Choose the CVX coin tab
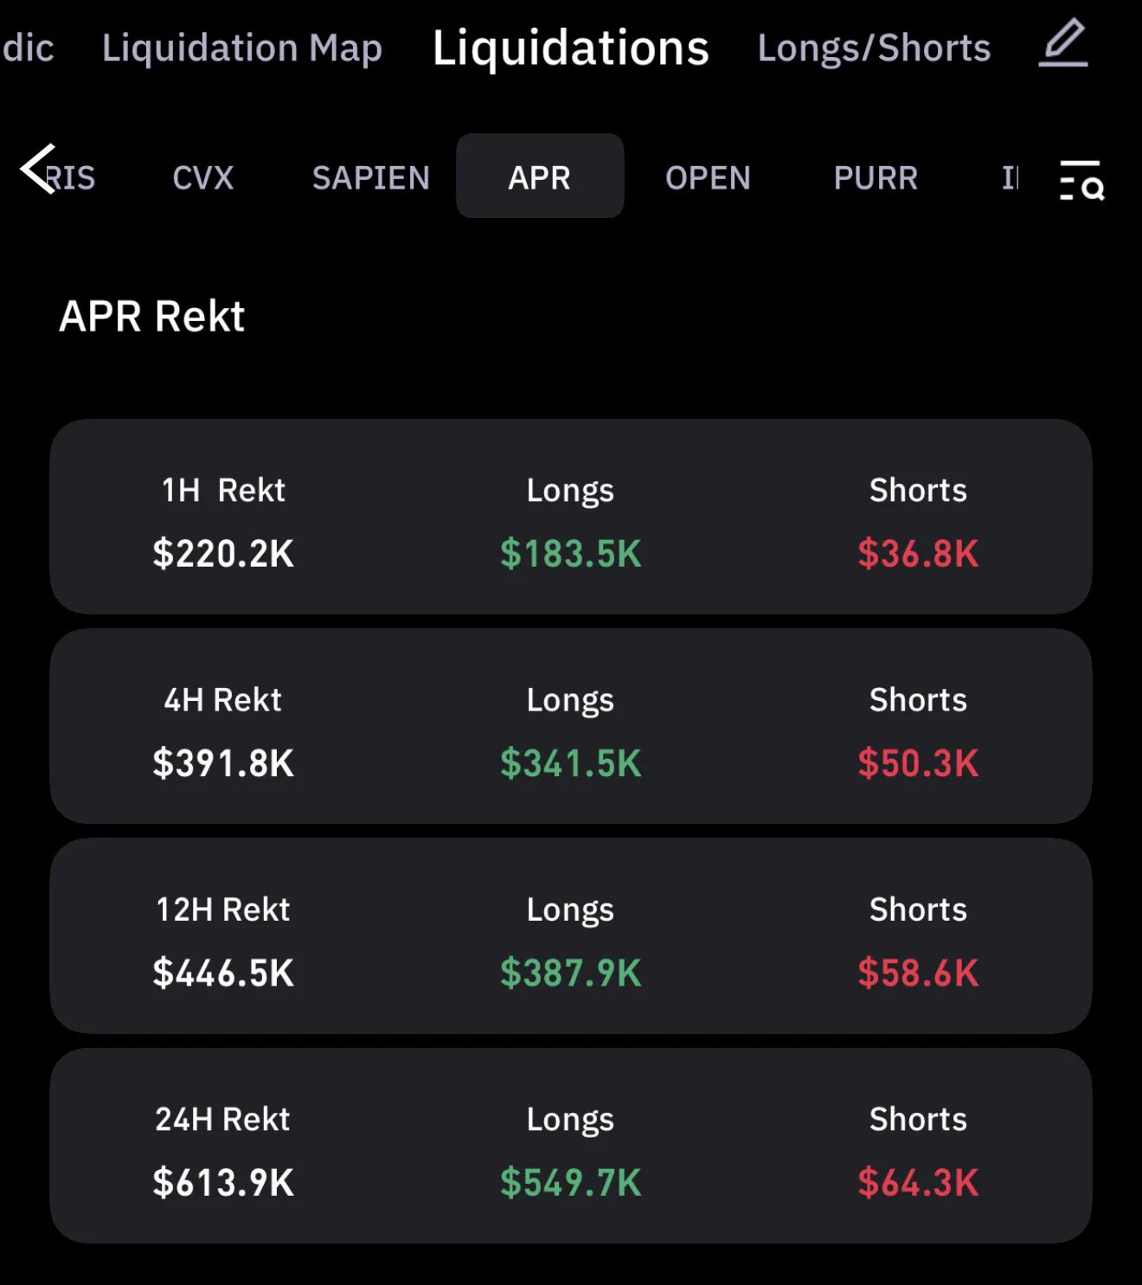This screenshot has width=1142, height=1285. (x=203, y=177)
